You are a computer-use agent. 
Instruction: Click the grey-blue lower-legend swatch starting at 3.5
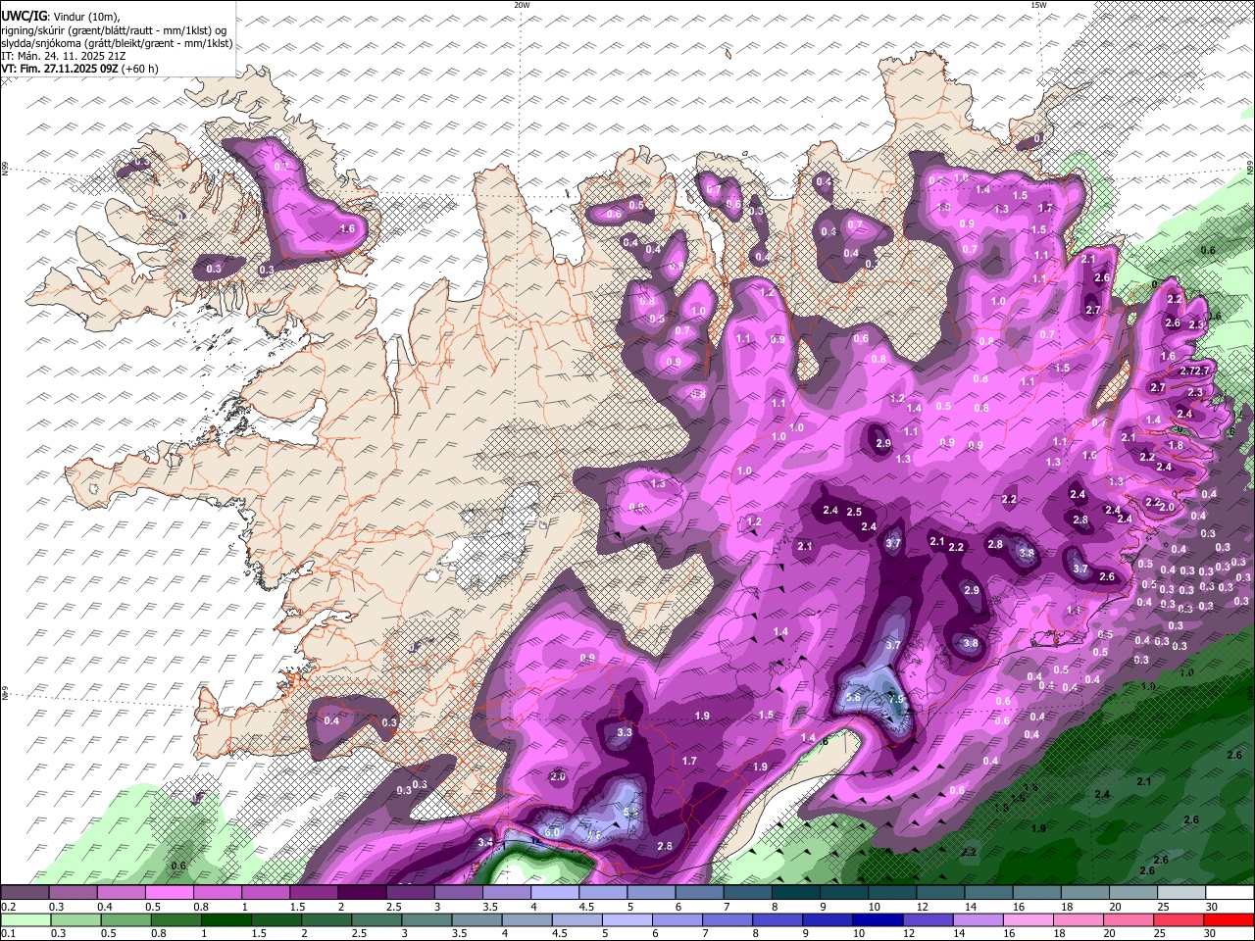tap(477, 920)
